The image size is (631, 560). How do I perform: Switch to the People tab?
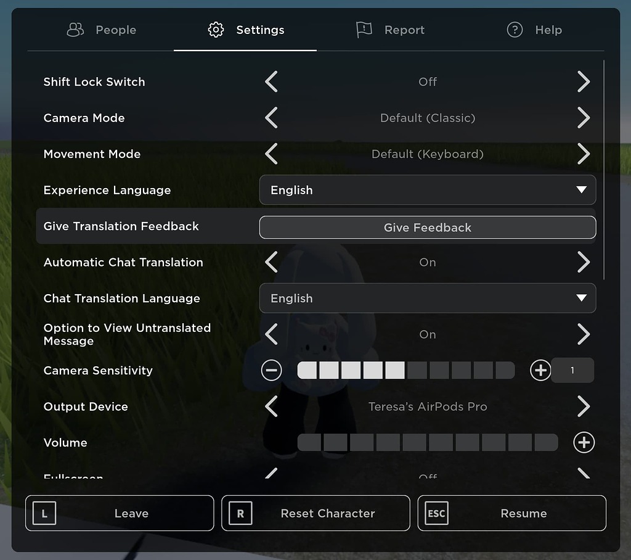[x=102, y=29]
